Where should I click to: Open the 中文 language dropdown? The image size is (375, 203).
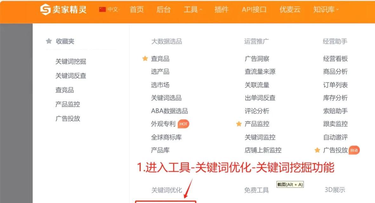(113, 9)
